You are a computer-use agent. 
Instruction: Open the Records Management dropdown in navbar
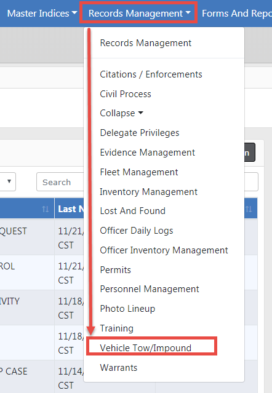coord(139,14)
